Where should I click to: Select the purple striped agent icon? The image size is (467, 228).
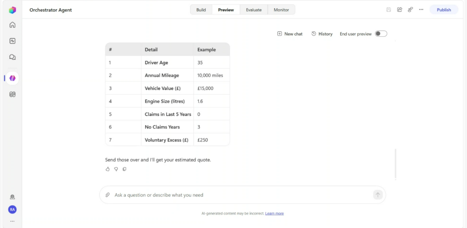[12, 78]
